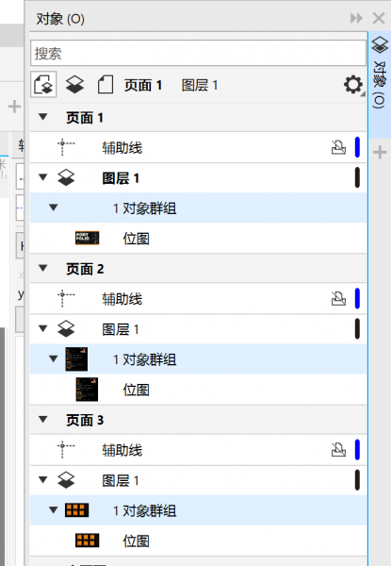
Task: Collapse the 对象群组 in 页面 2
Action: pyautogui.click(x=54, y=358)
